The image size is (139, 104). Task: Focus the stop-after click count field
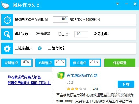click(81, 34)
